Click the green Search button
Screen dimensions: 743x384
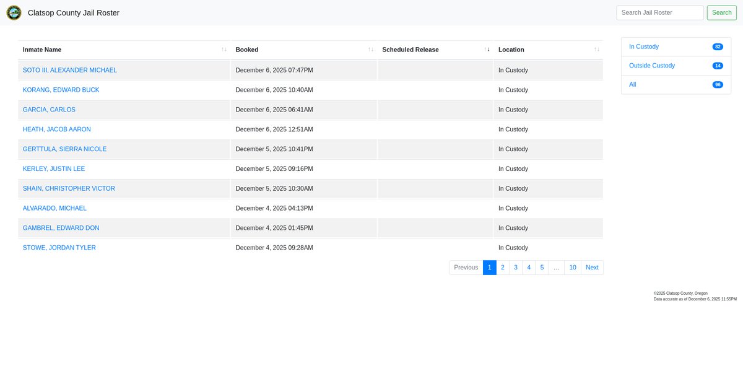point(721,12)
